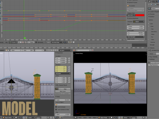Jump to first frame in timeline playback controls
Image resolution: width=159 pixels, height=119 pixels.
click(x=47, y=50)
